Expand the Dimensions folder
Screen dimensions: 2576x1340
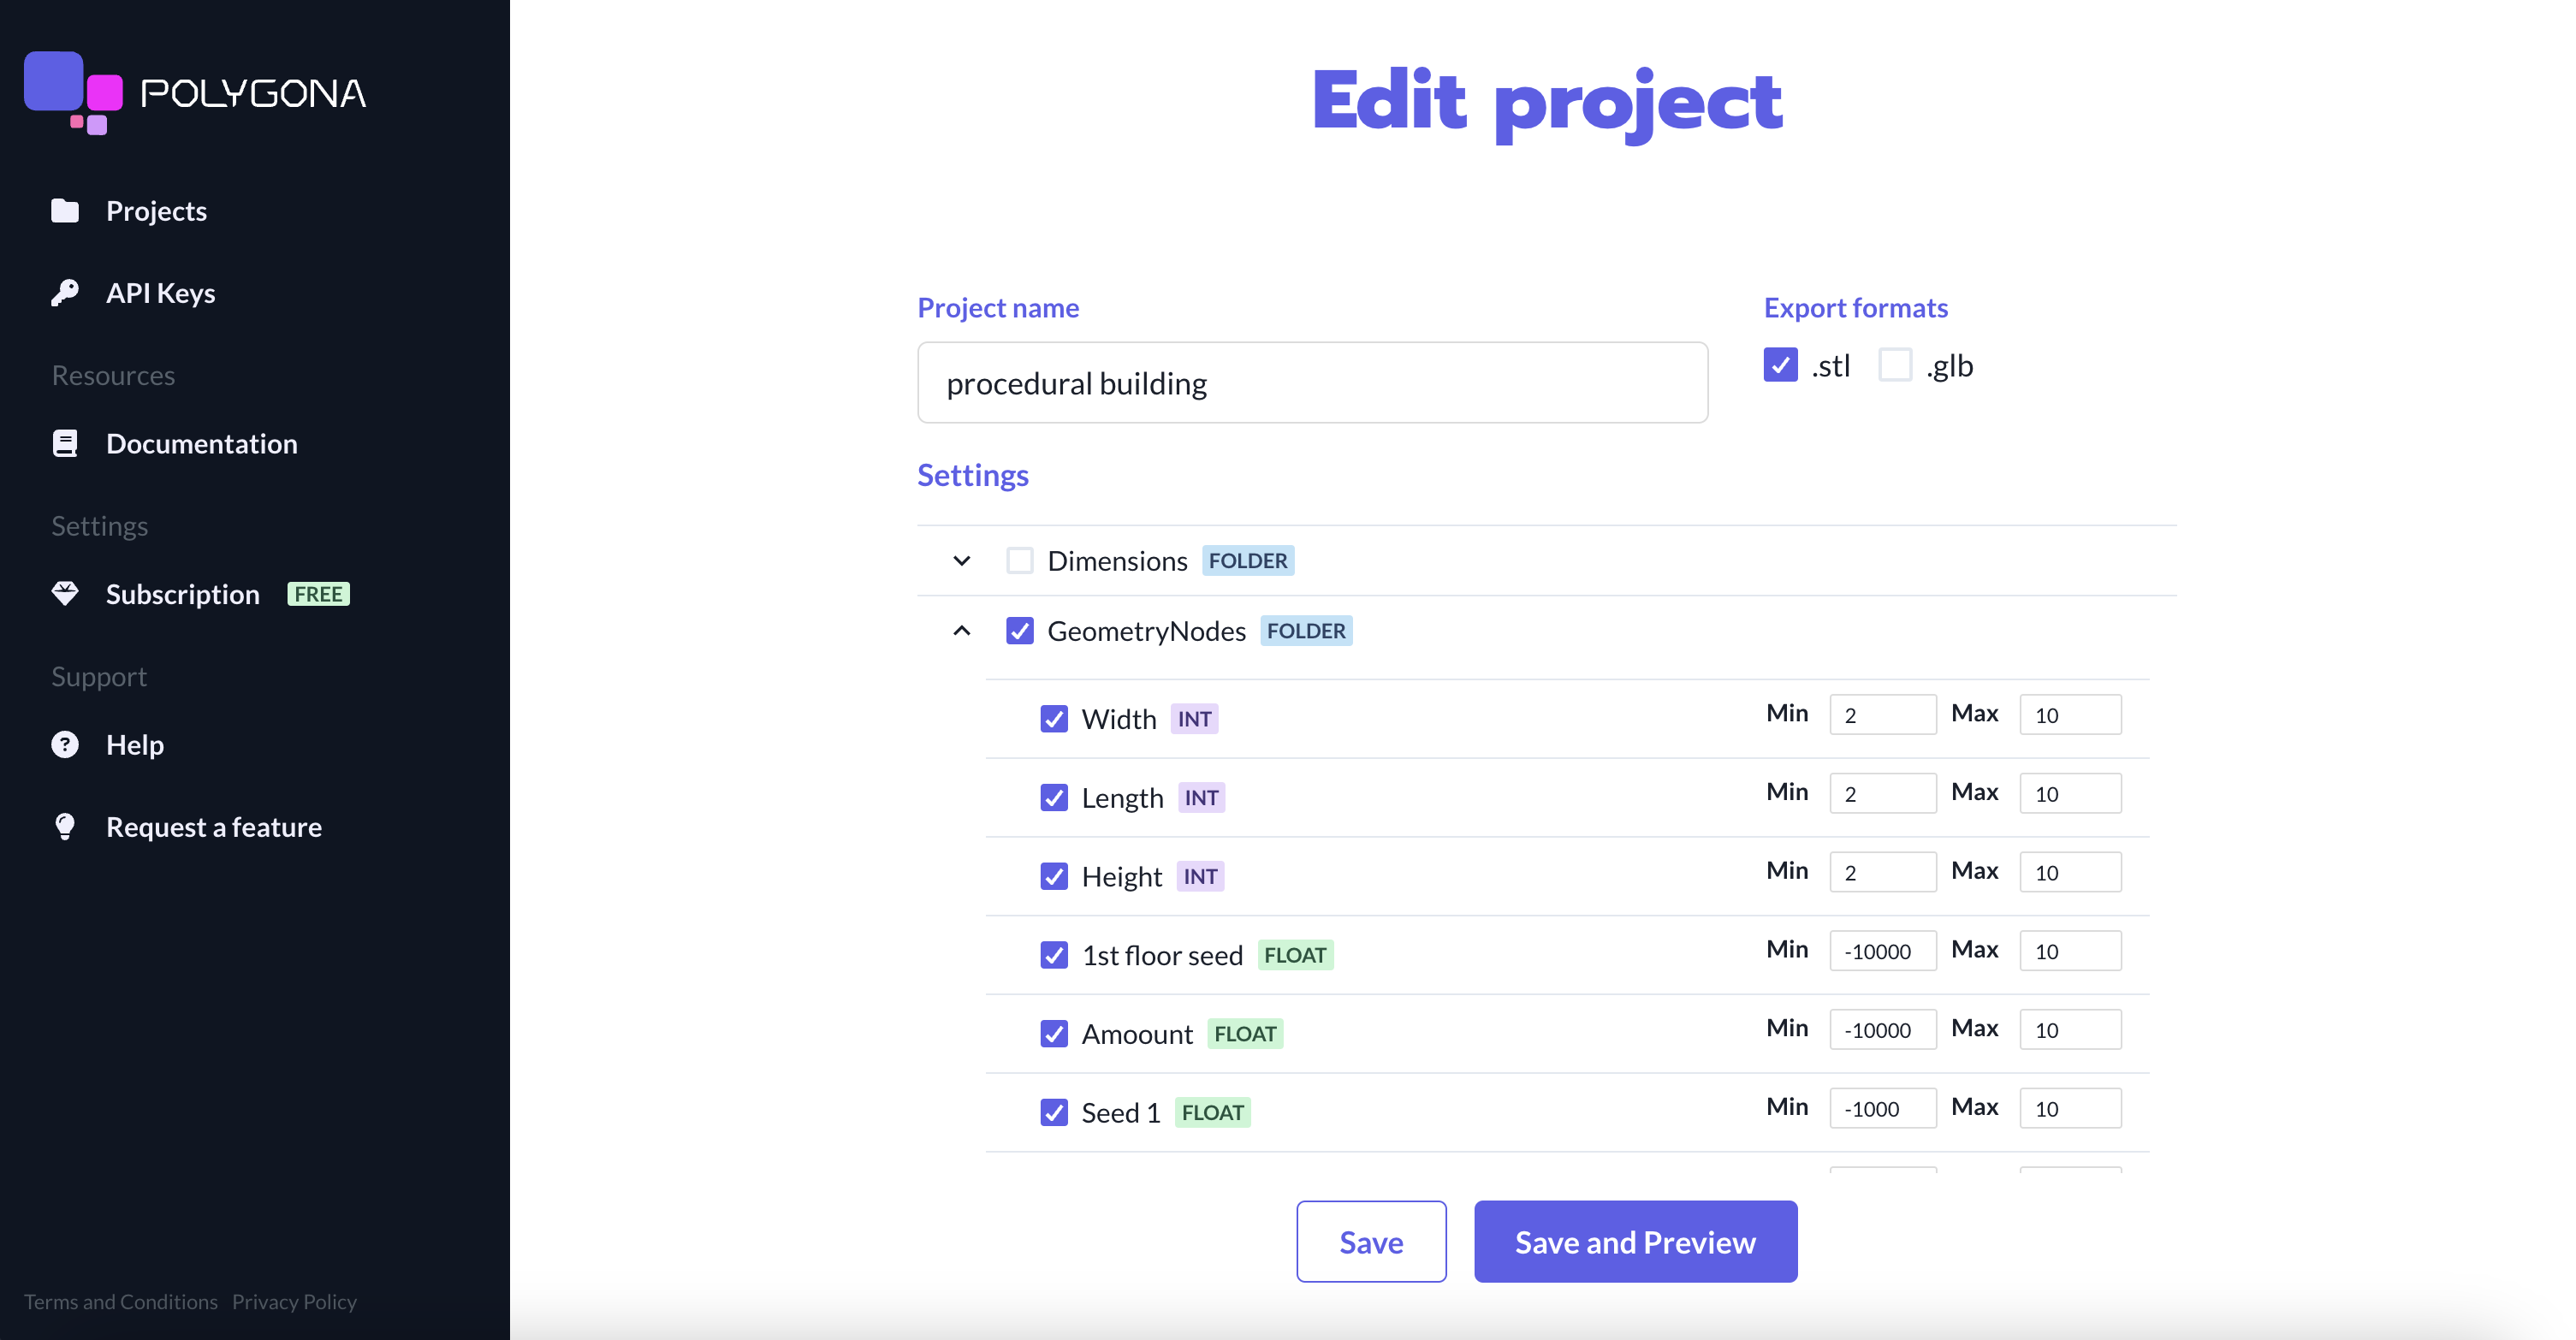(961, 560)
